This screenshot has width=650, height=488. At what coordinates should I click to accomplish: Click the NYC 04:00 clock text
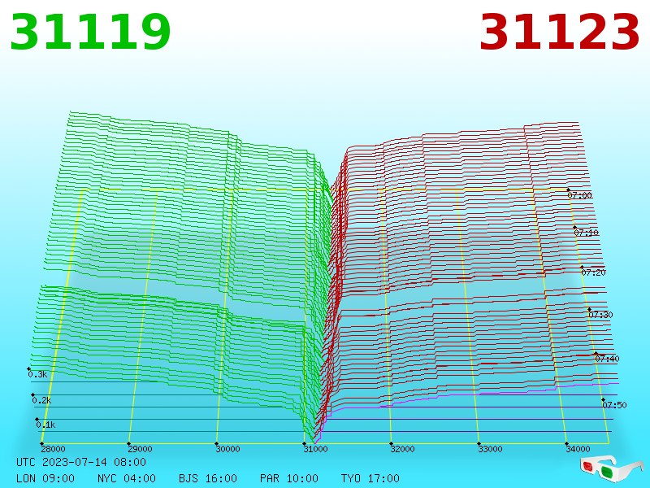pos(127,478)
